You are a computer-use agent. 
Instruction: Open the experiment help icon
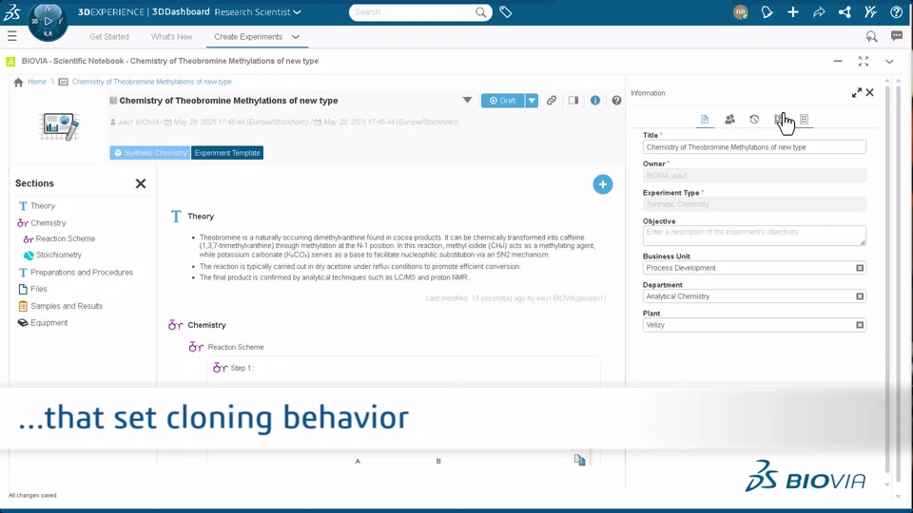click(616, 101)
